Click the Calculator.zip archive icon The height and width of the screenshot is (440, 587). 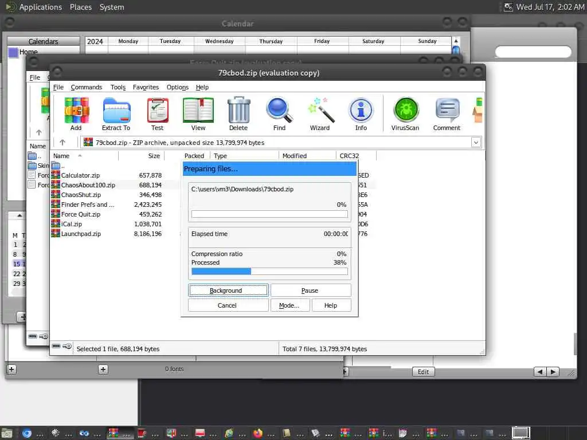(56, 175)
